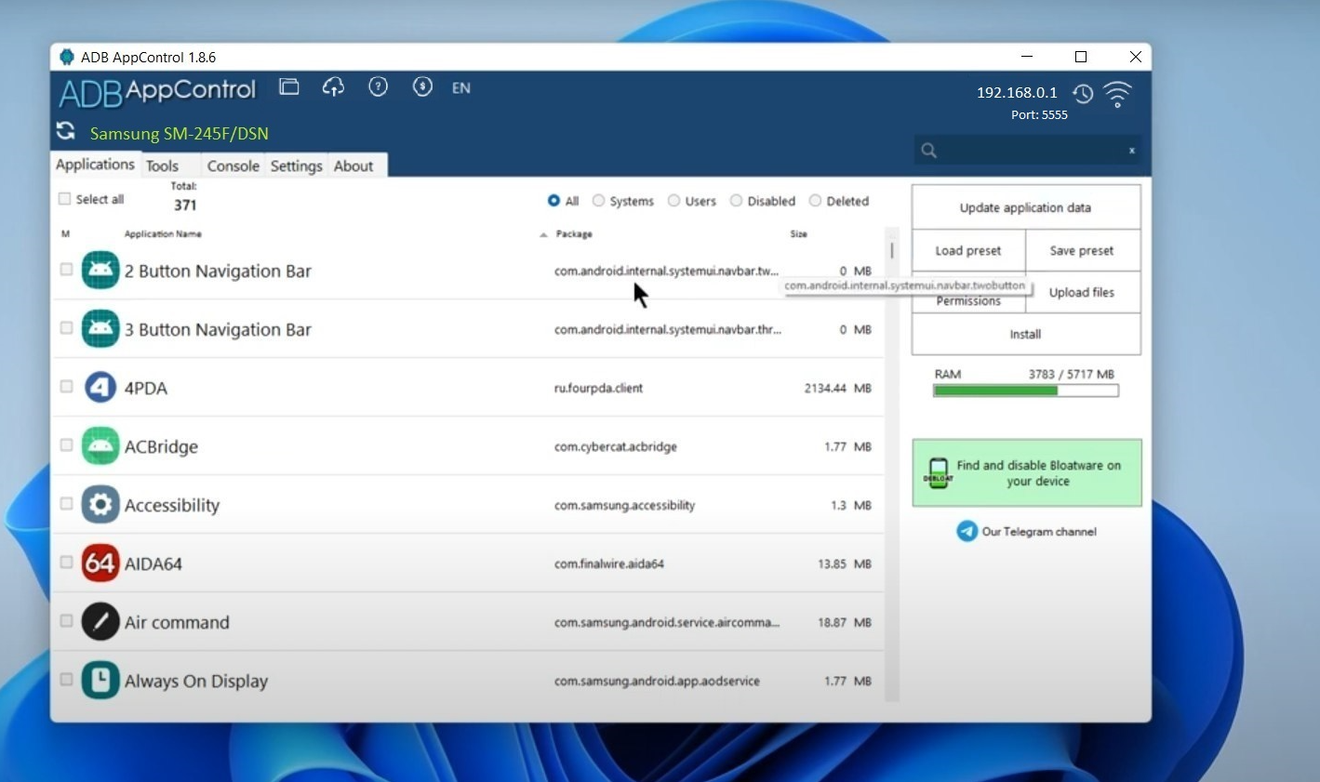Show only Disabled applications
The width and height of the screenshot is (1320, 782).
(x=737, y=201)
